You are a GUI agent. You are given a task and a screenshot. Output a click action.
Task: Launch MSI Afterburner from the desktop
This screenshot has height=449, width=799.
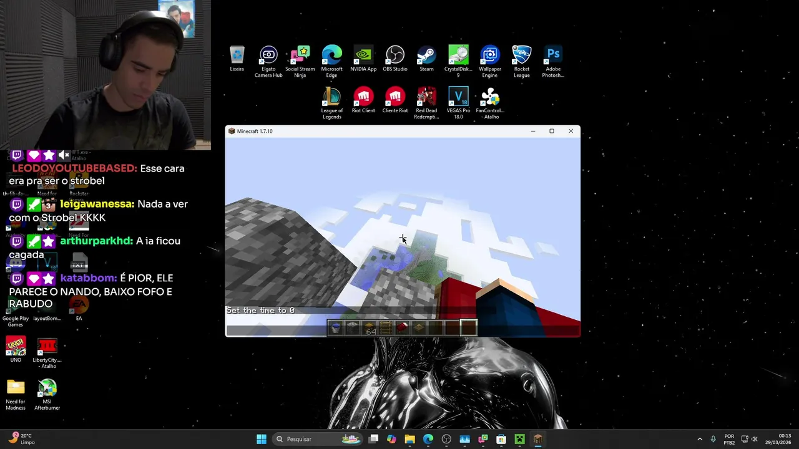tap(47, 394)
